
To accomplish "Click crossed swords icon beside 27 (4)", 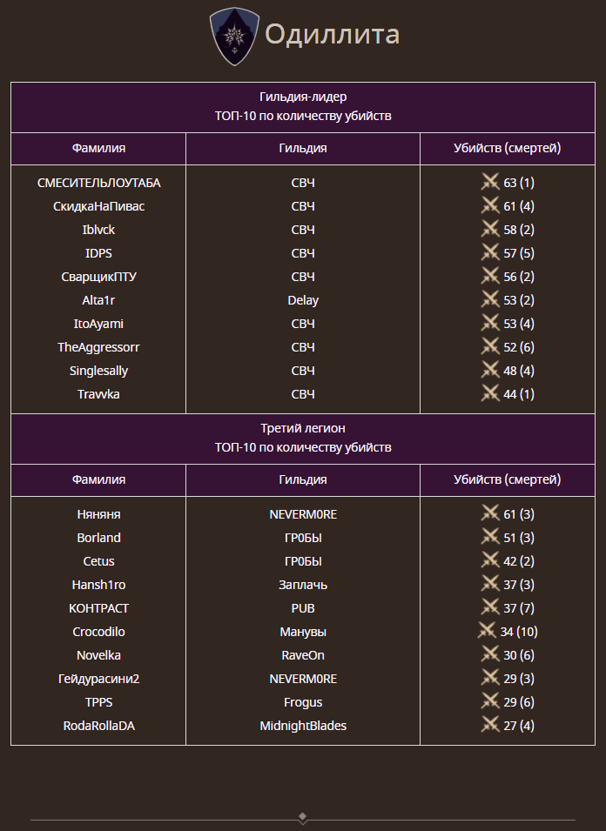I will click(490, 726).
